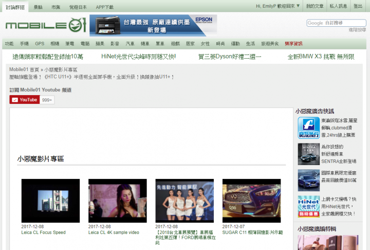Open the Leica CL Focus Speed title link
Image resolution: width=370 pixels, height=250 pixels.
tap(43, 233)
